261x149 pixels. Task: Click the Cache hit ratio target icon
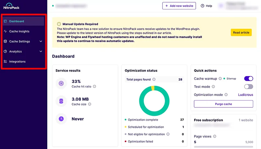tap(61, 83)
